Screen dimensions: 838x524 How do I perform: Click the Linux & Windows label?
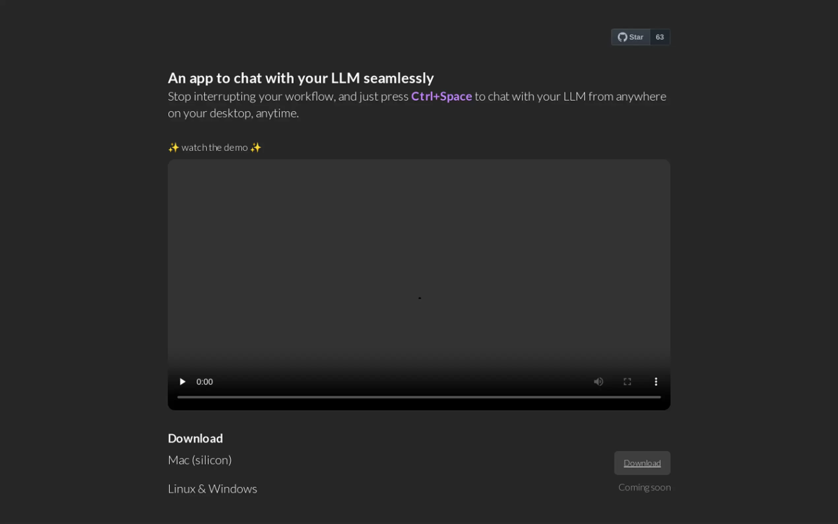pyautogui.click(x=212, y=489)
